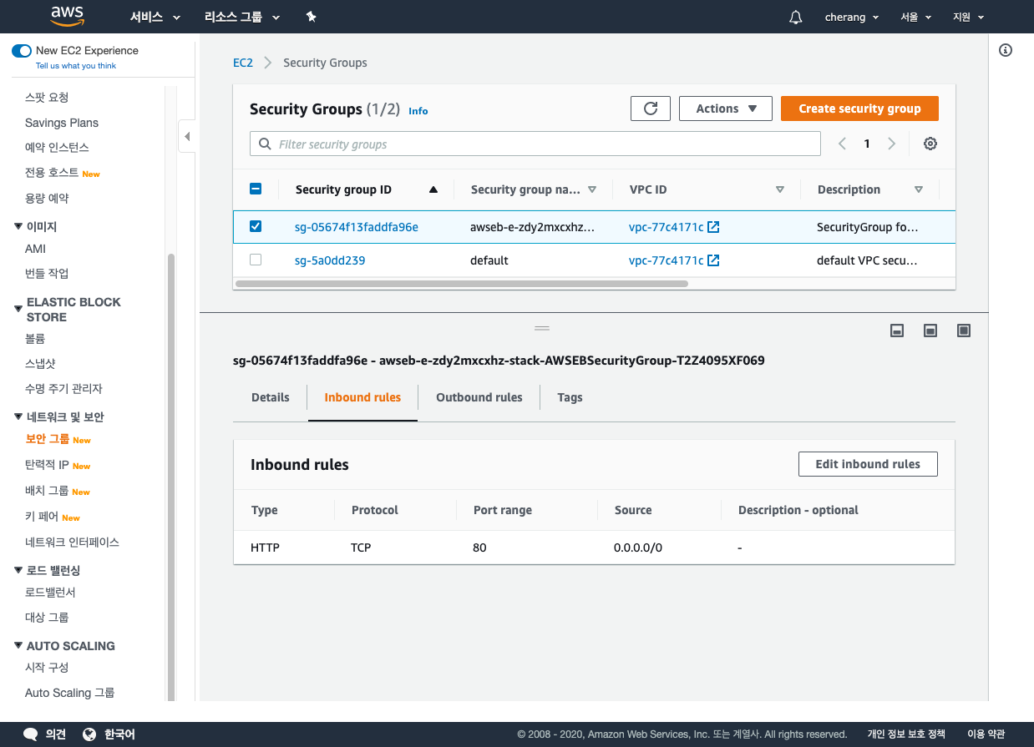Open 이용 약관 footer link
This screenshot has height=747, width=1034.
986,734
